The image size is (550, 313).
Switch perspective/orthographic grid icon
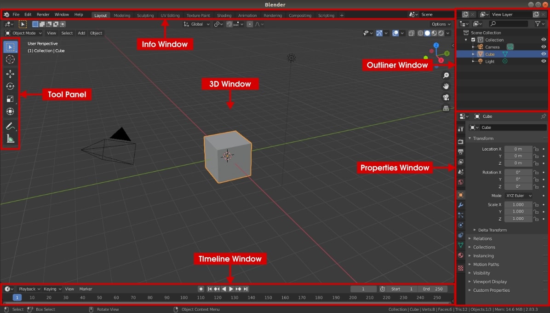(x=446, y=108)
